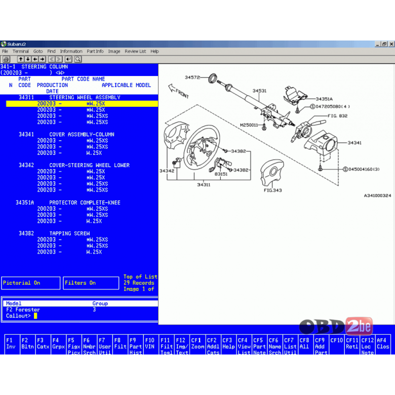The image size is (395, 395).
Task: Click the F12 Img/Text key
Action: click(182, 344)
